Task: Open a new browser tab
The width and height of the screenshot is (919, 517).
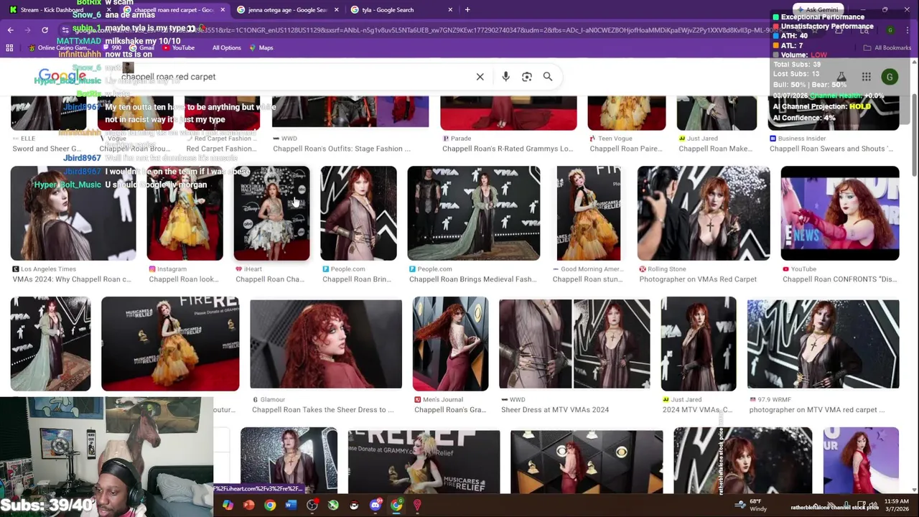Action: click(x=467, y=10)
